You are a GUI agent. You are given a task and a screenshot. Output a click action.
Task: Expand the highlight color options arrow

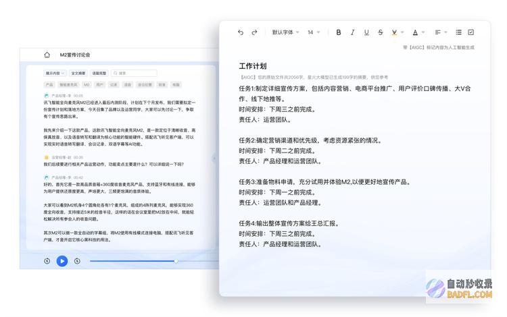click(402, 32)
